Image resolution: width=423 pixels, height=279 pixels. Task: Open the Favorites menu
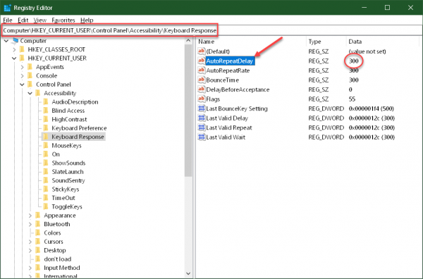63,20
